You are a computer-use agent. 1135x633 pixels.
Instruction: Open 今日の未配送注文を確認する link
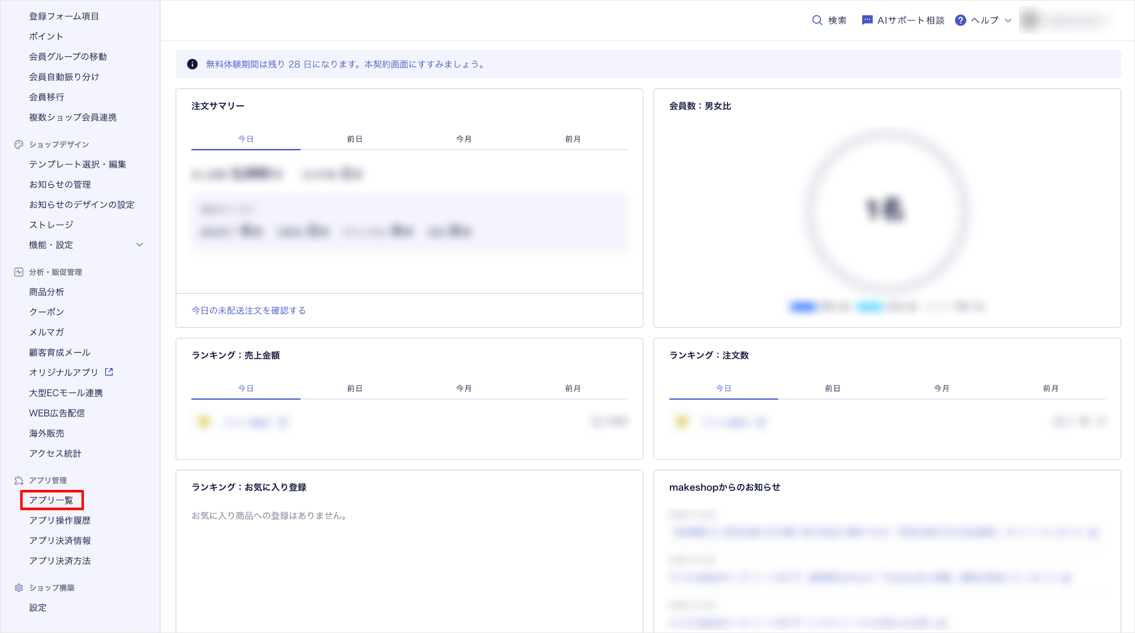[x=248, y=311]
